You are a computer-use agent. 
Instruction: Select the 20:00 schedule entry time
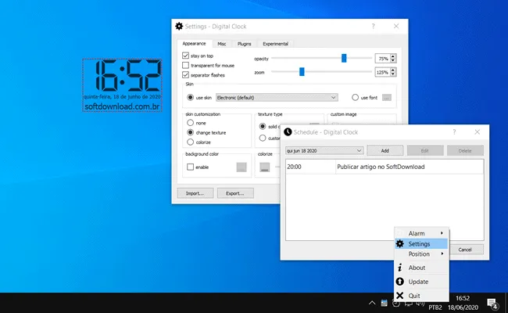click(294, 167)
